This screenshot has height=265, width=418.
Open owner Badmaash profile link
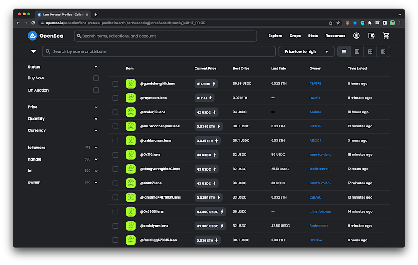pos(318,226)
